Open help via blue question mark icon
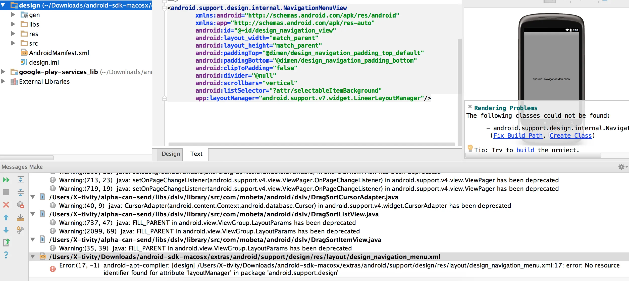The width and height of the screenshot is (629, 281). click(x=6, y=255)
